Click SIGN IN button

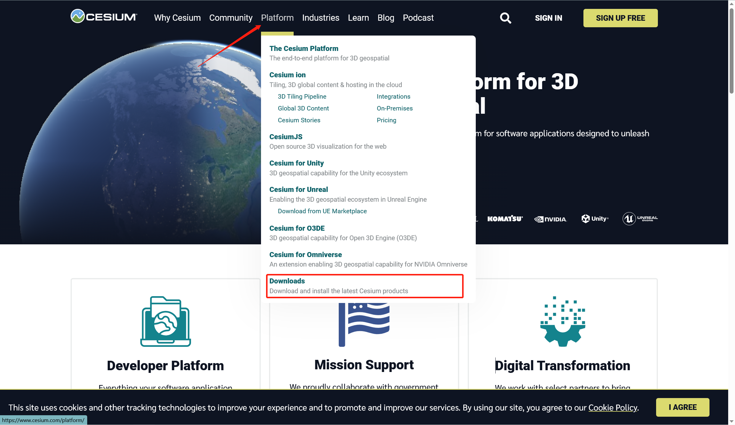click(549, 18)
